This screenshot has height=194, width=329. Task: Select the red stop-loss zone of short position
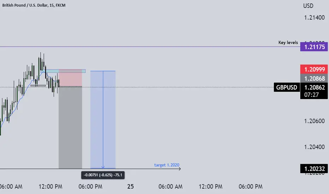pos(70,78)
